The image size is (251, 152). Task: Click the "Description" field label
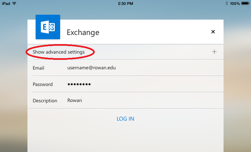(x=45, y=101)
